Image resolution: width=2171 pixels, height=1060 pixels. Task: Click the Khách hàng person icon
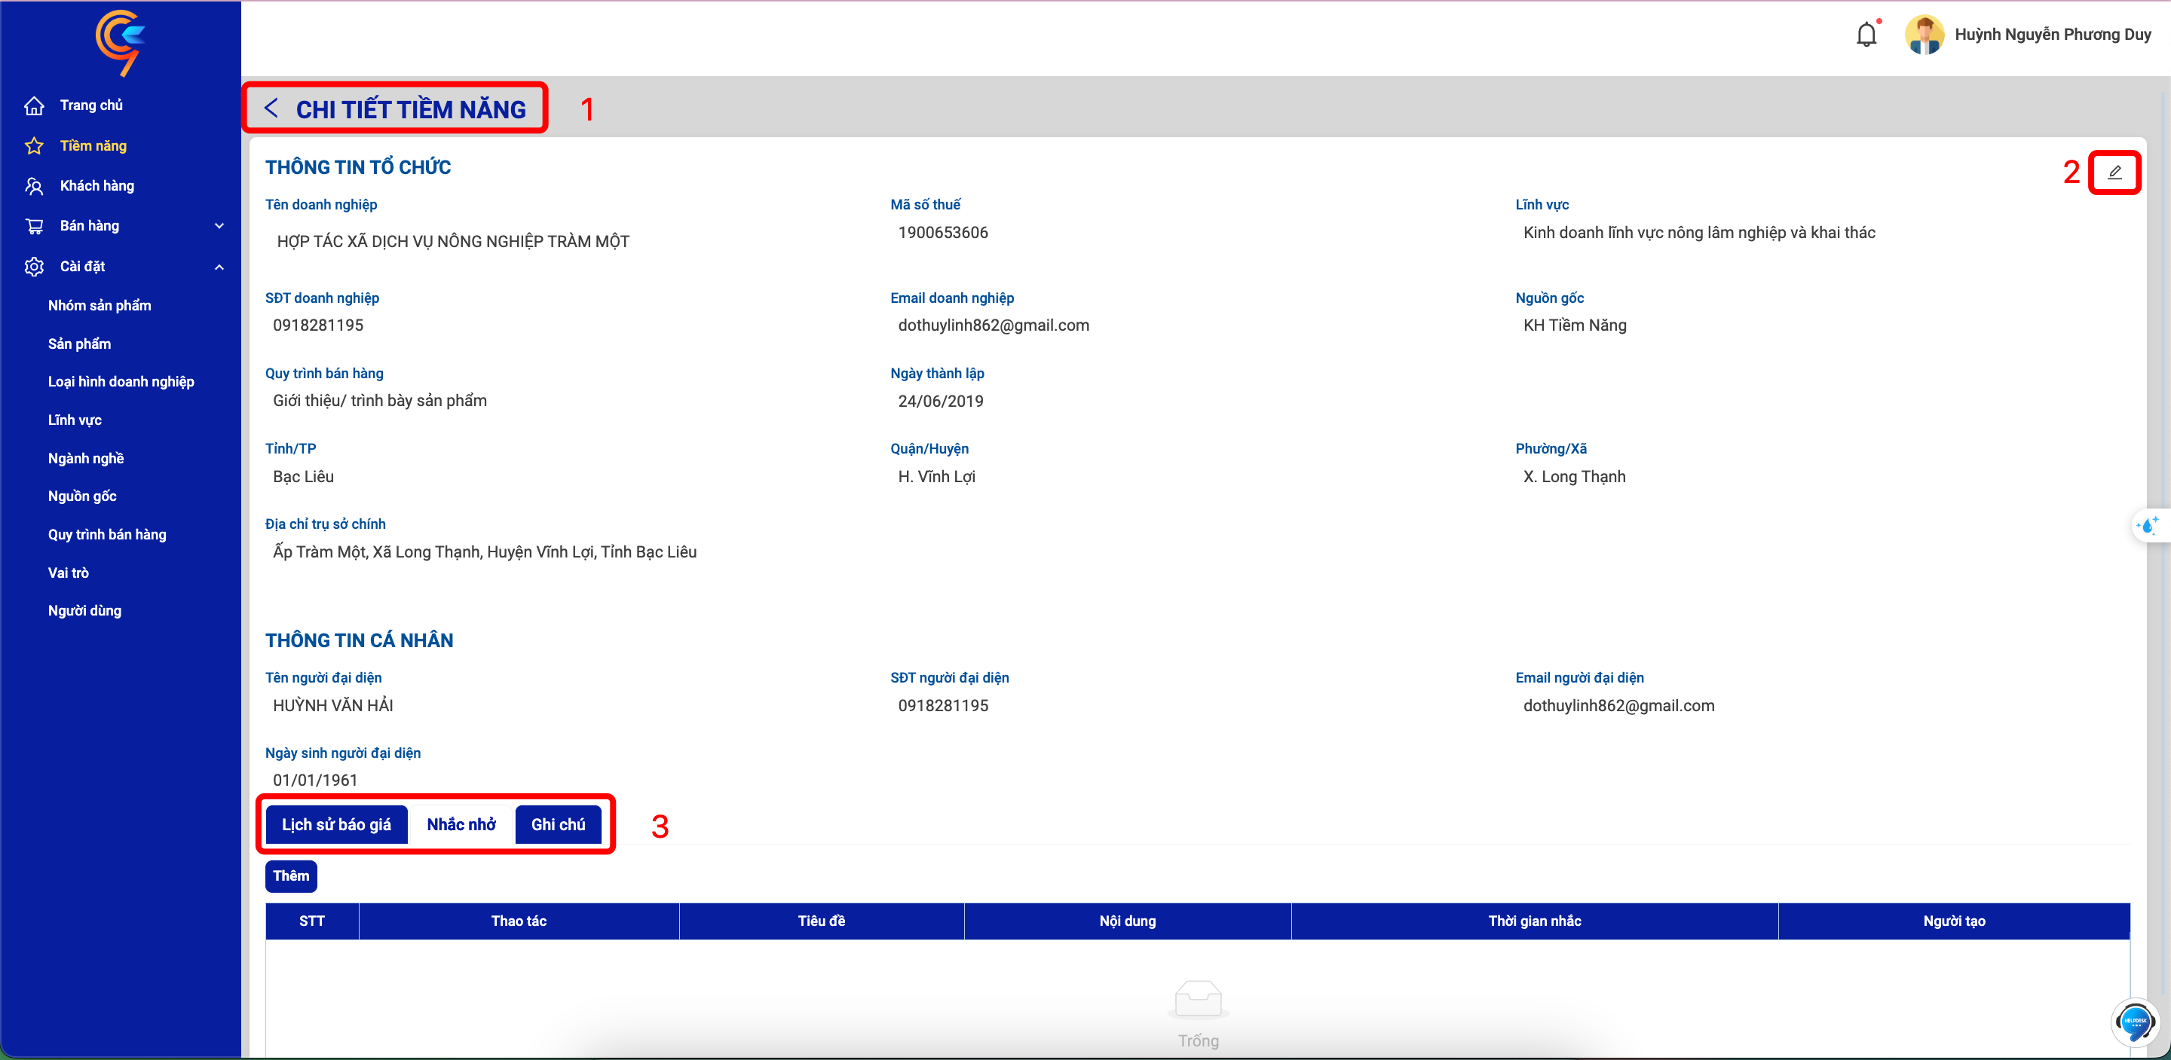point(34,185)
